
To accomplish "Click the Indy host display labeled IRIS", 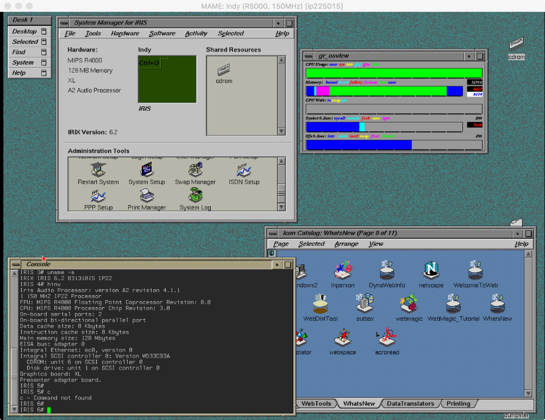I will tap(167, 79).
